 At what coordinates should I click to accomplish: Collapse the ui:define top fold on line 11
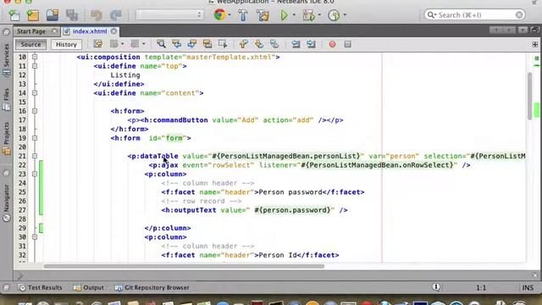pos(35,66)
